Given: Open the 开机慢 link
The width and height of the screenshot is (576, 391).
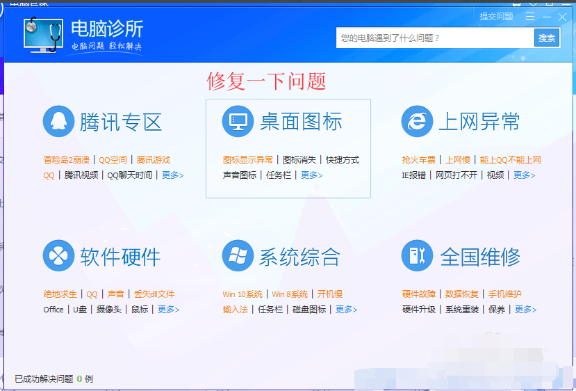Looking at the screenshot, I should pos(330,294).
